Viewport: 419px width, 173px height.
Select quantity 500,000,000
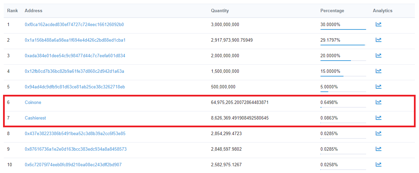[x=223, y=87]
